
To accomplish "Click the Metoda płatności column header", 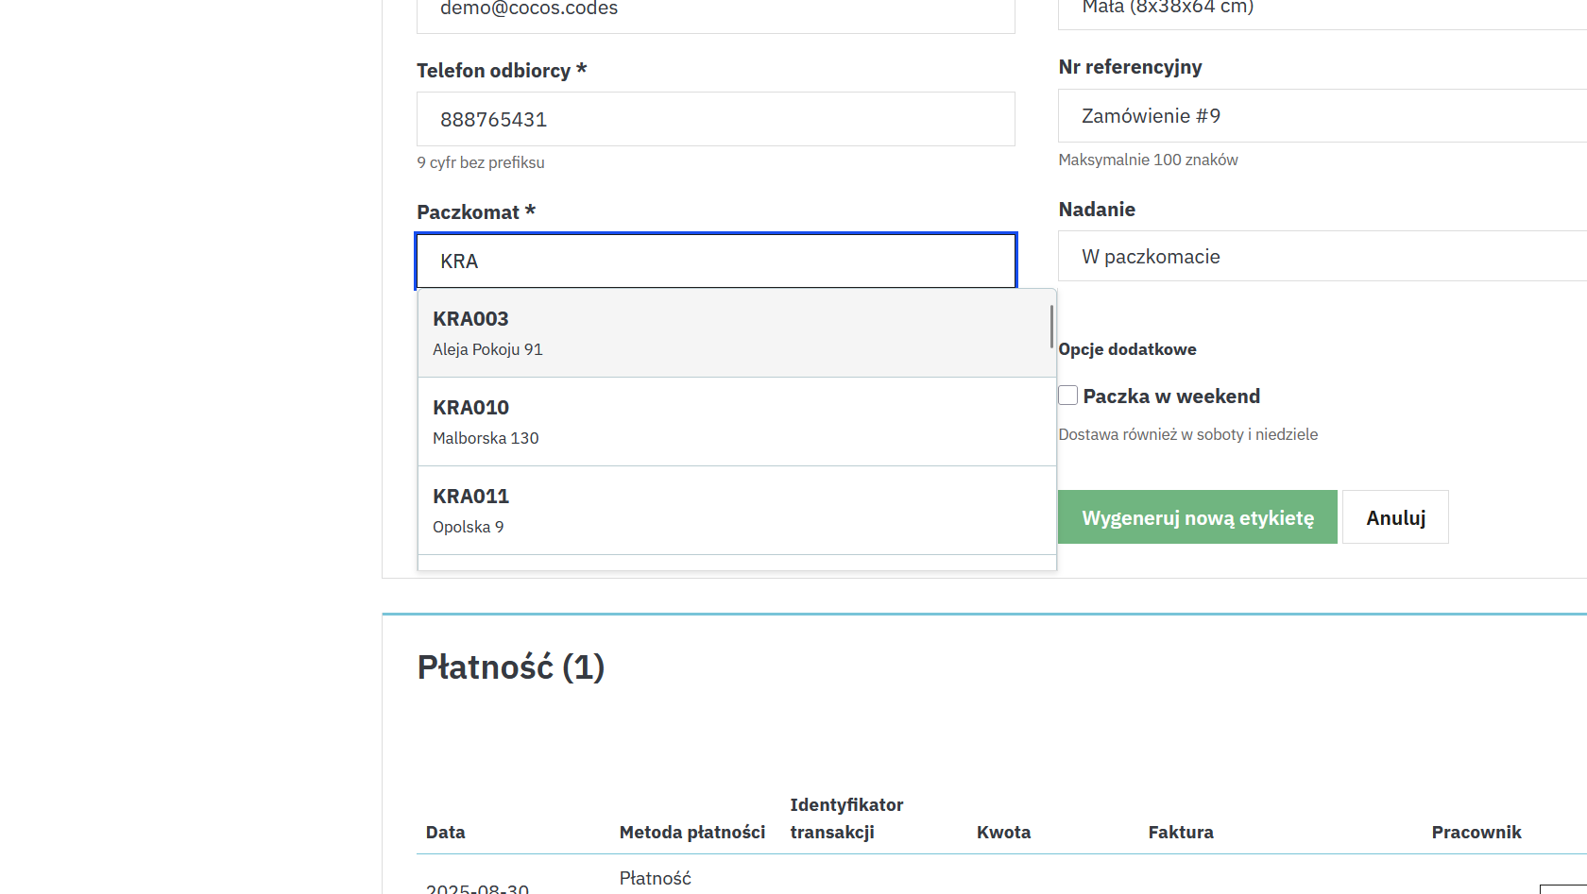I will pos(691,833).
